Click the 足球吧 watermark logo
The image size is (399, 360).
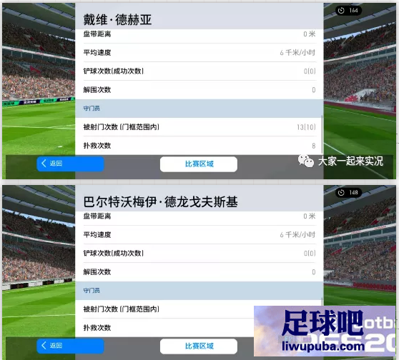point(322,322)
